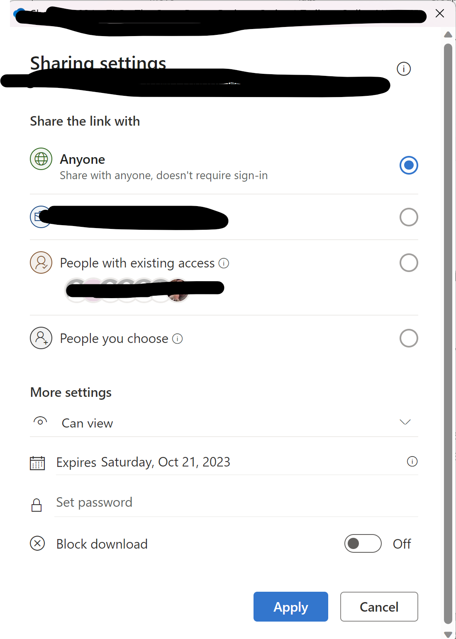Click the Block download circle icon
Image resolution: width=456 pixels, height=639 pixels.
click(x=37, y=544)
